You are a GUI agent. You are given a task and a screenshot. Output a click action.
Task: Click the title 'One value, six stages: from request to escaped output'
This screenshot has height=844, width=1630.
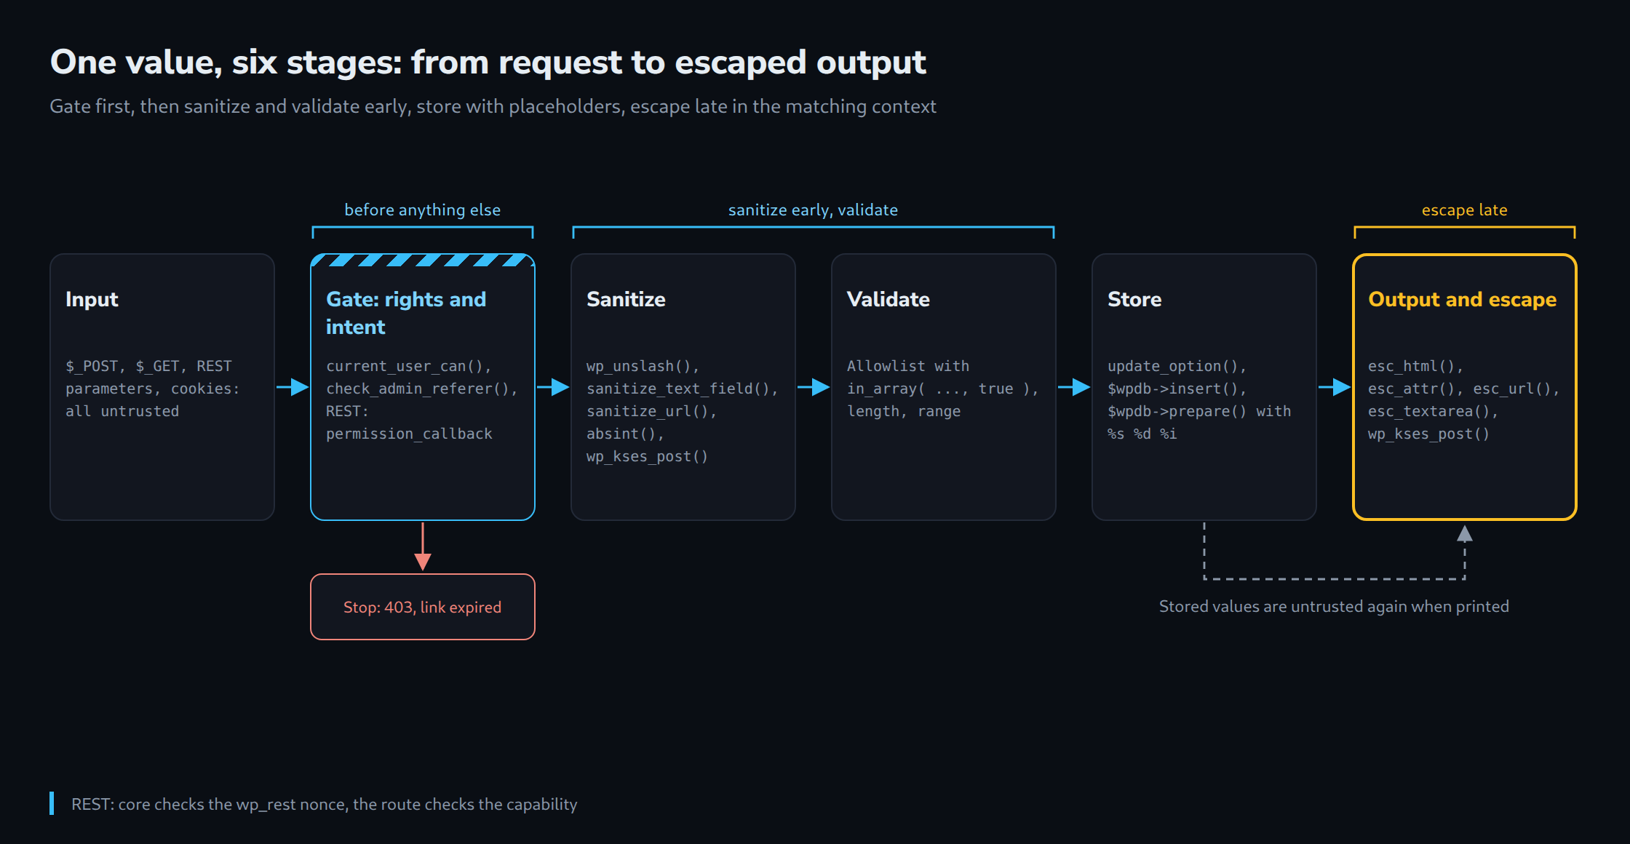click(x=488, y=63)
